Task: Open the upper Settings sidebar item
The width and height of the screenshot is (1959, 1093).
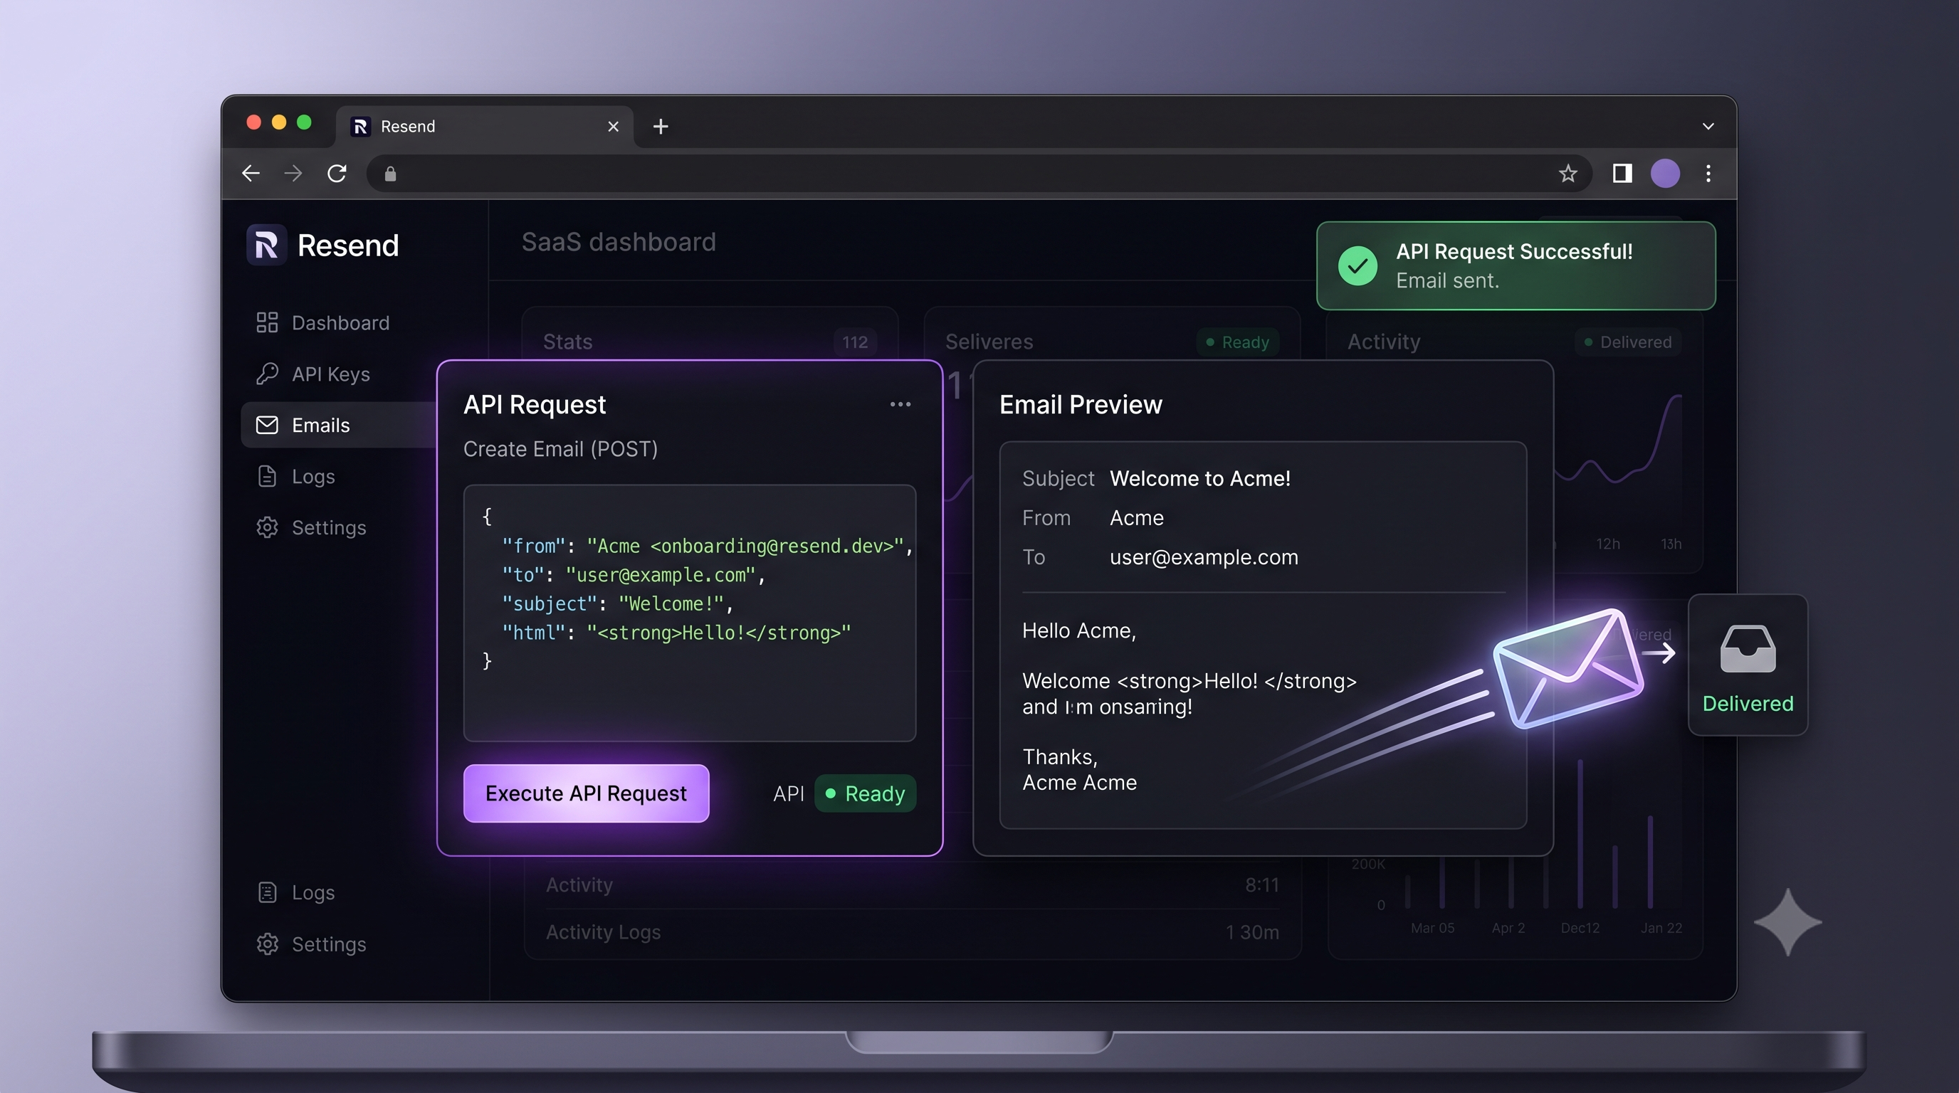Action: (x=311, y=527)
